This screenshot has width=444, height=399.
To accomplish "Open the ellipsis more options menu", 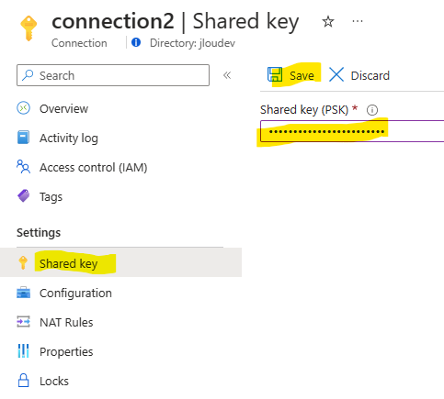I will 358,21.
